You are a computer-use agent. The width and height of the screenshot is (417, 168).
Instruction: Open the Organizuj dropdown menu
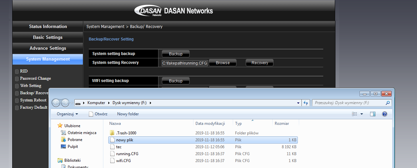pos(67,114)
